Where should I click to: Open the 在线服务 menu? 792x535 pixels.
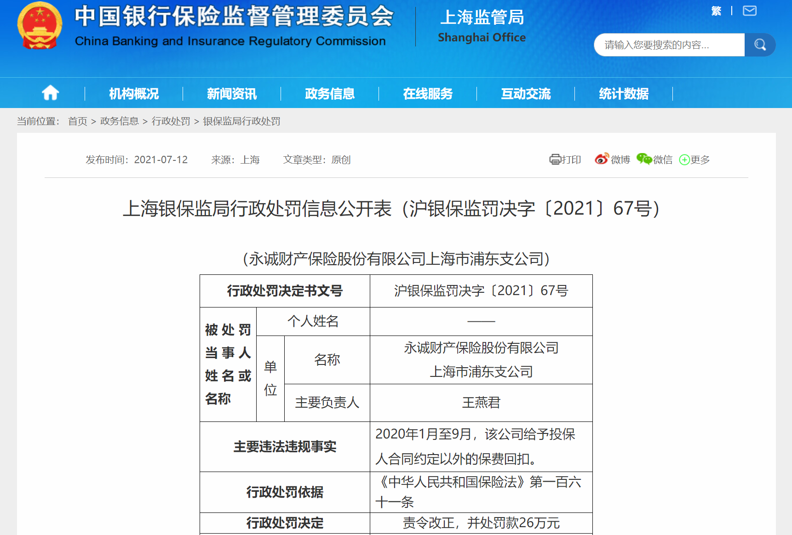pos(428,94)
